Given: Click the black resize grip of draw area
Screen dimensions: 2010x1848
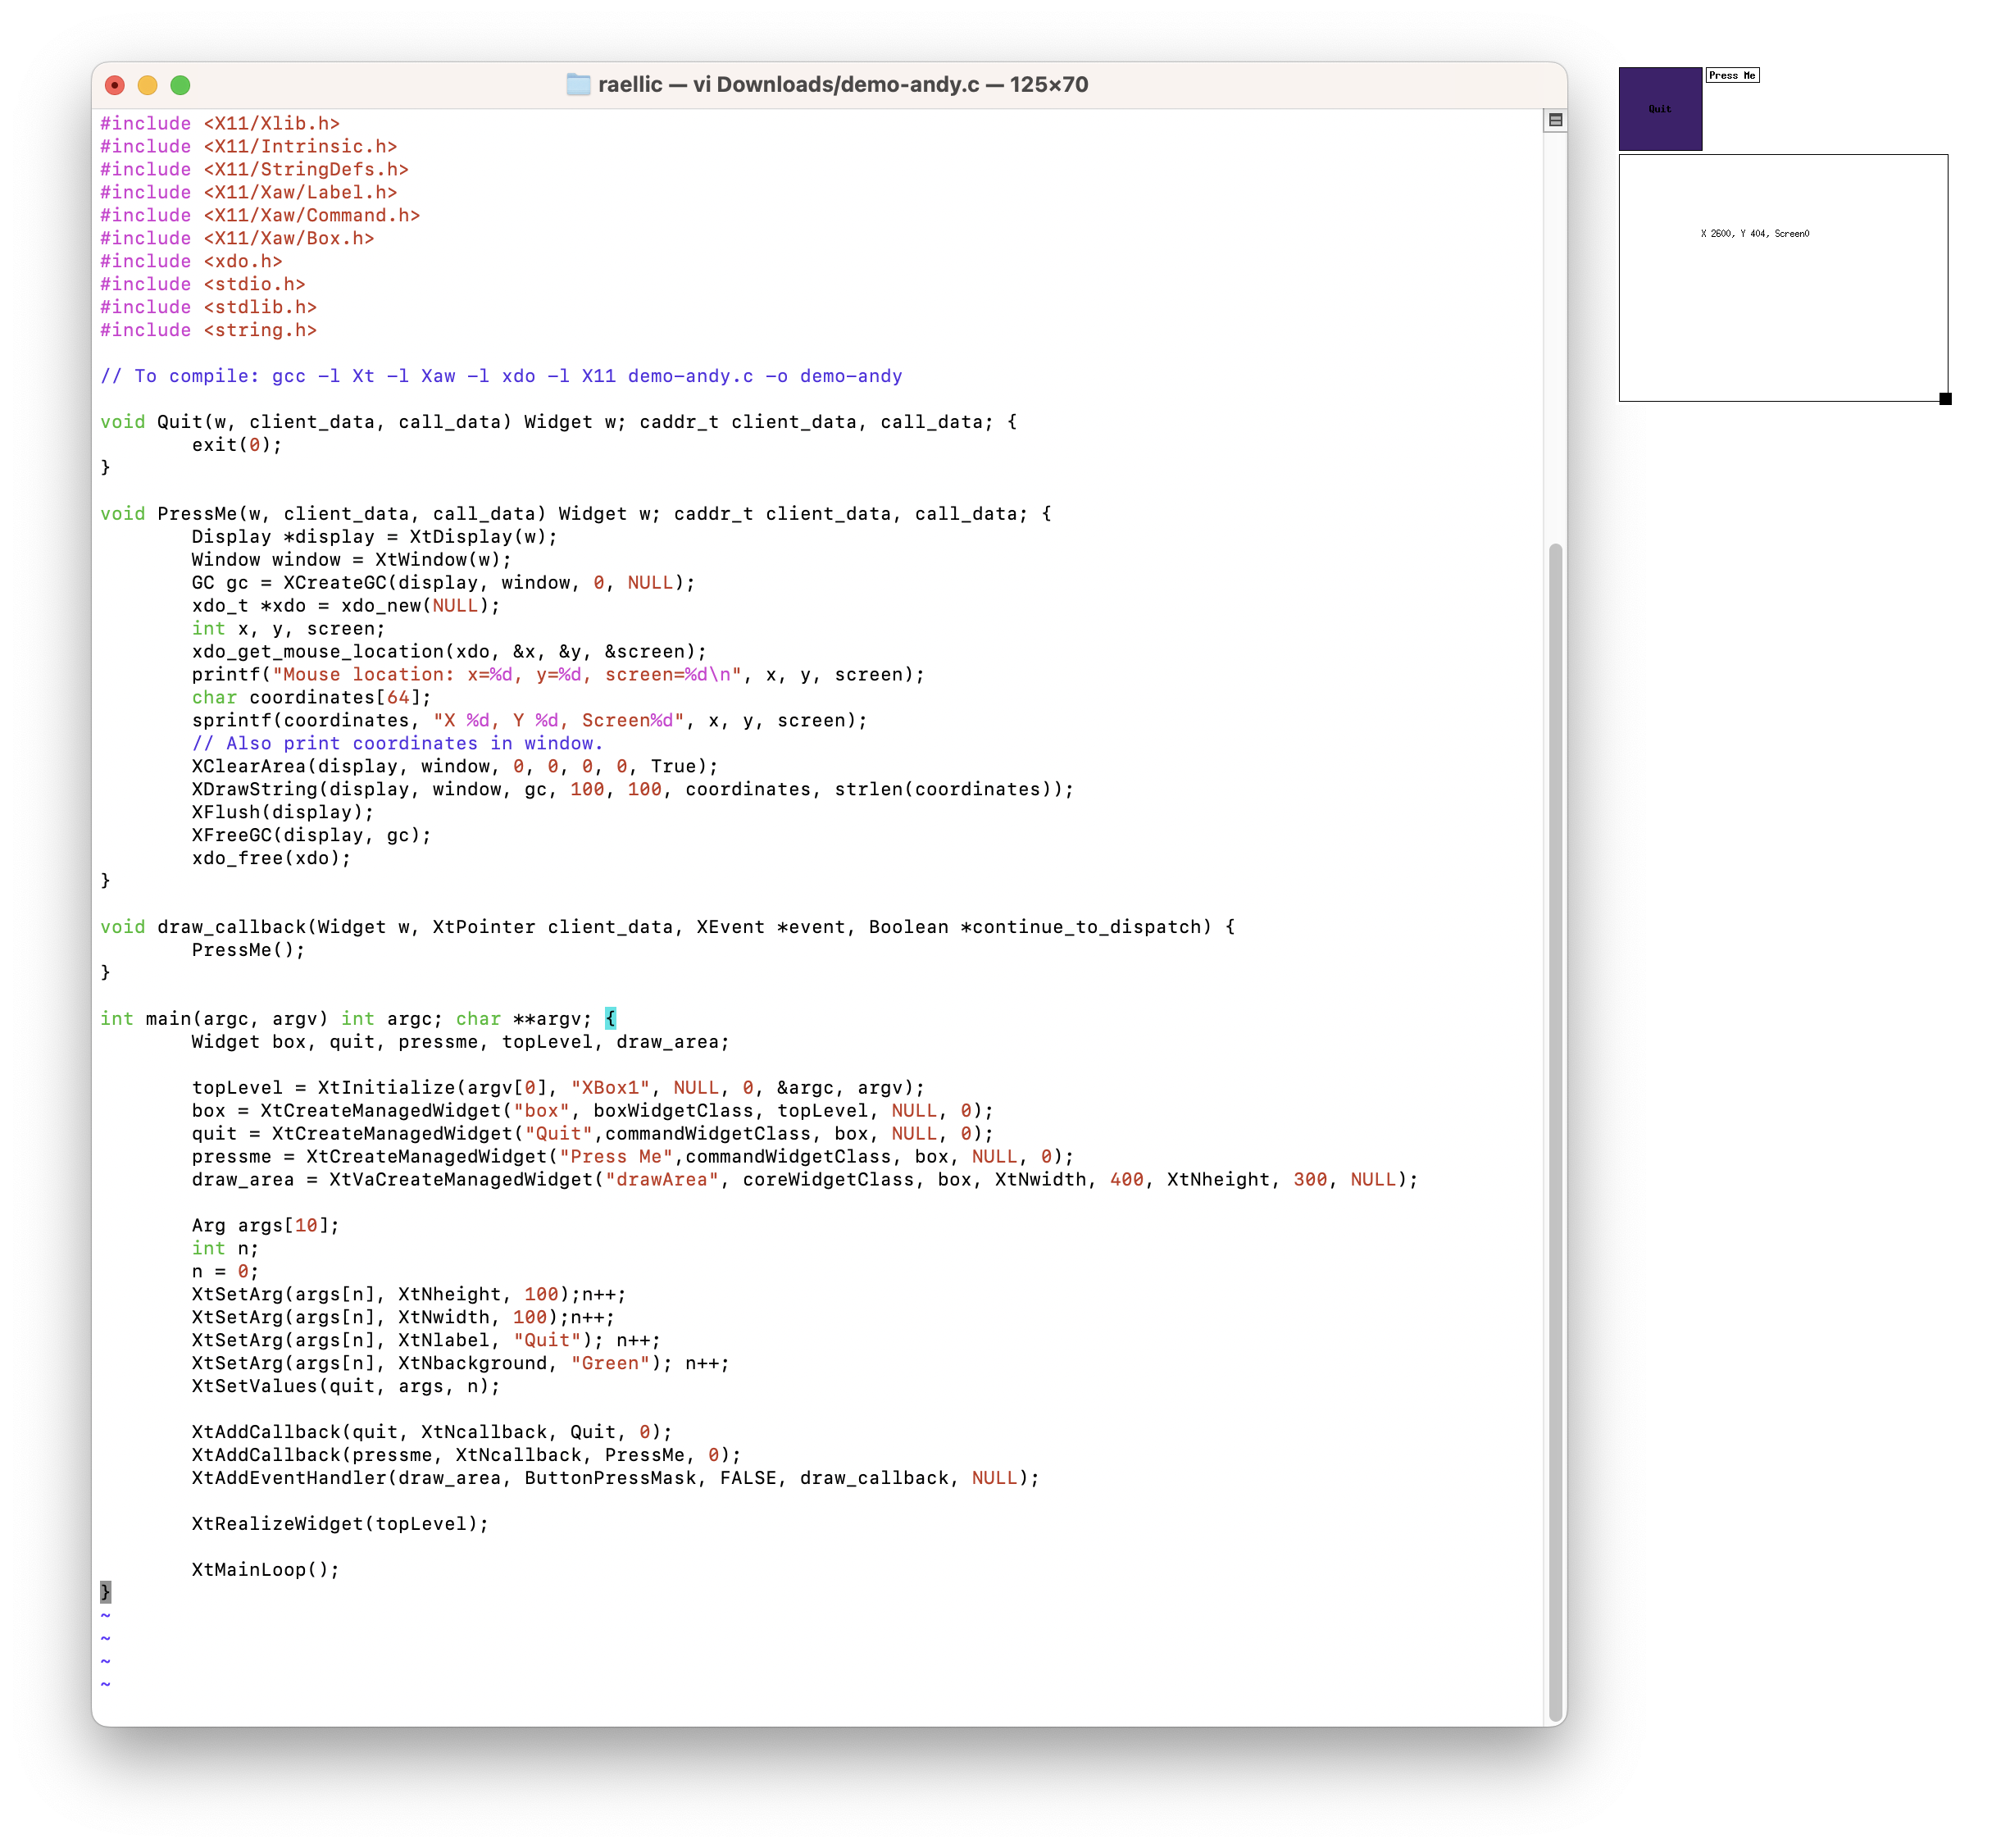Looking at the screenshot, I should (x=1946, y=399).
